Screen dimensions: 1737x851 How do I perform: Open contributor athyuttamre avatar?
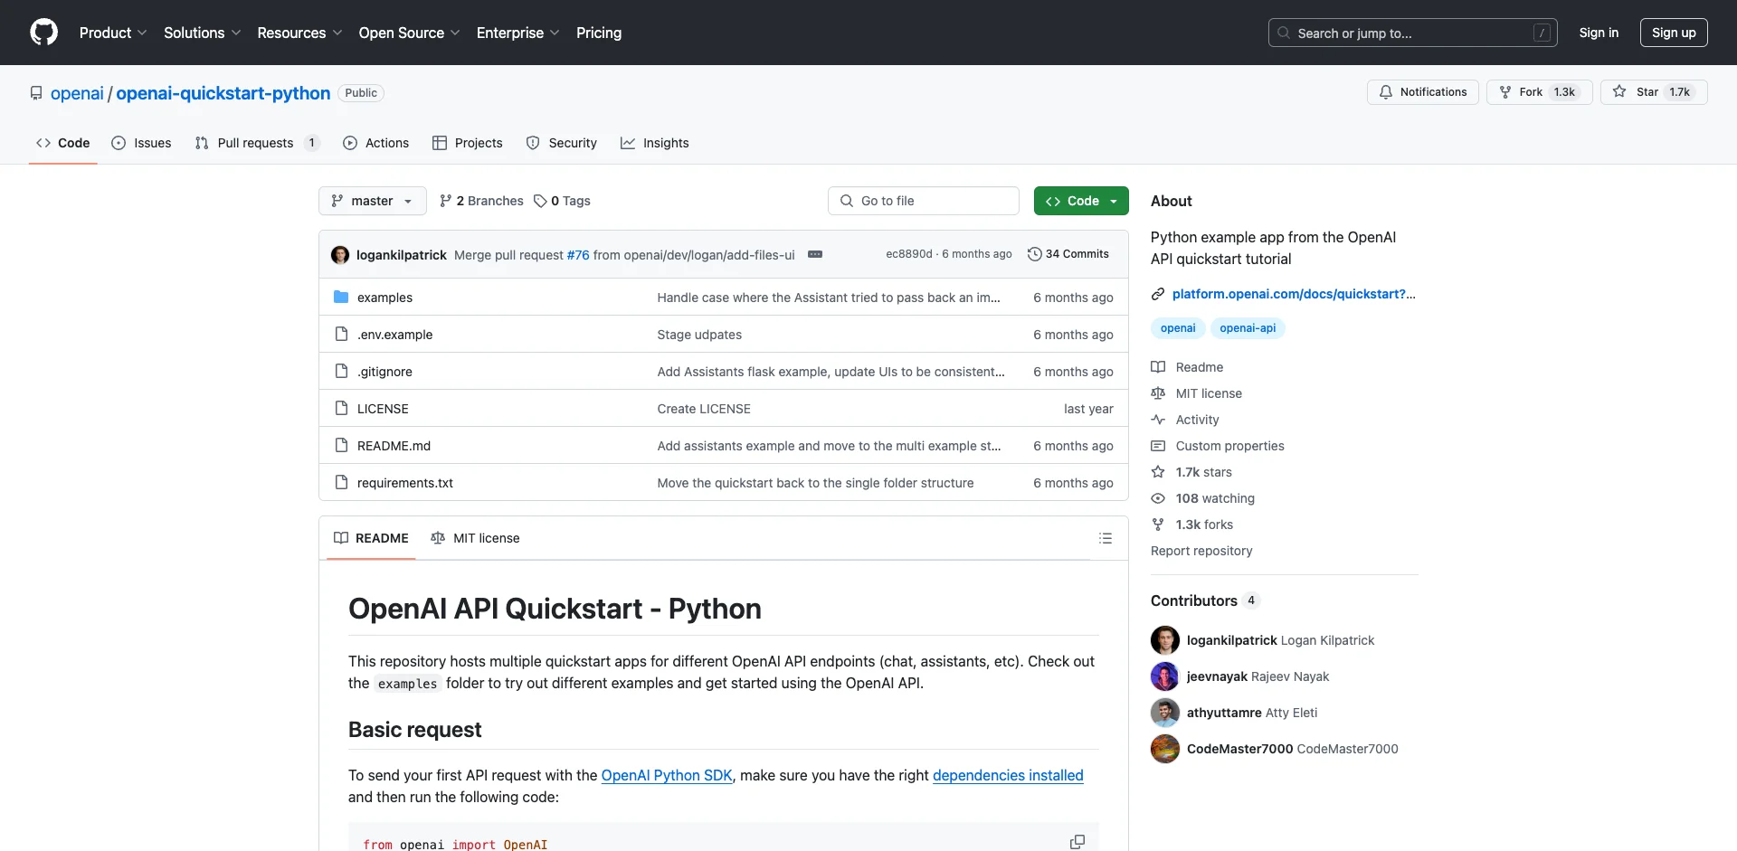click(1165, 713)
